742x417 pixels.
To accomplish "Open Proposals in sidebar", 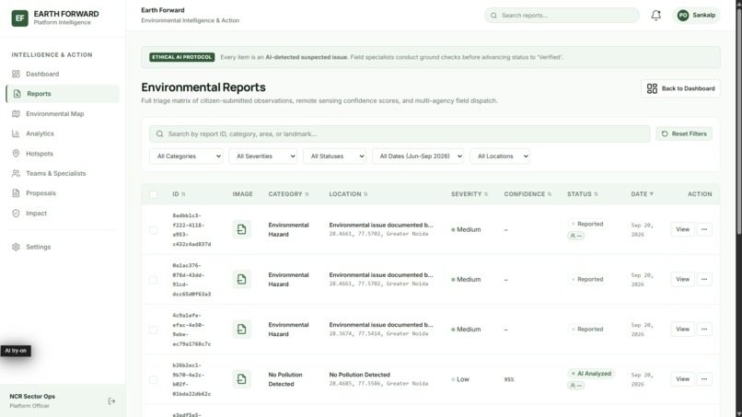I will 63,193.
